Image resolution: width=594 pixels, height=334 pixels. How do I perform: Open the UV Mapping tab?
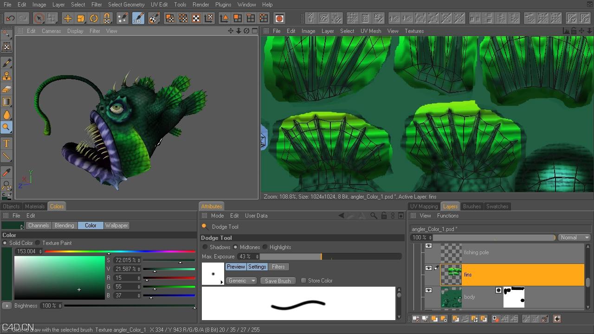(x=423, y=206)
